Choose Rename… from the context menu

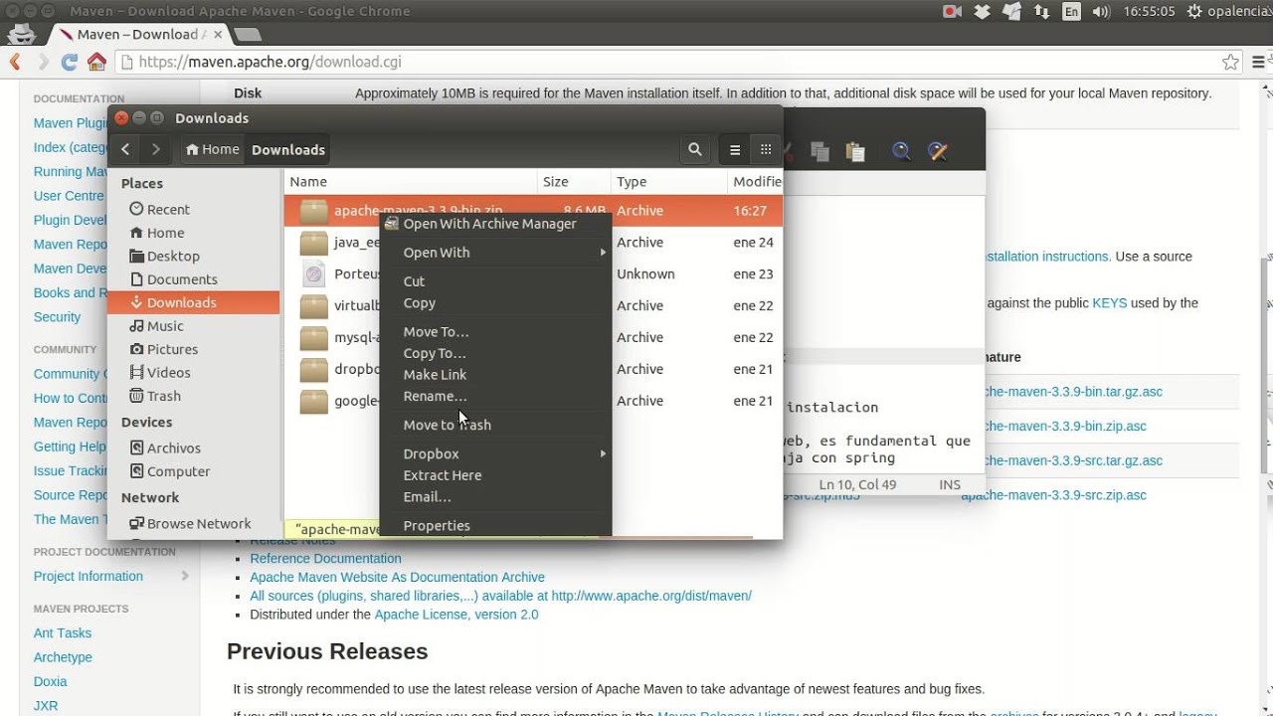coord(495,396)
